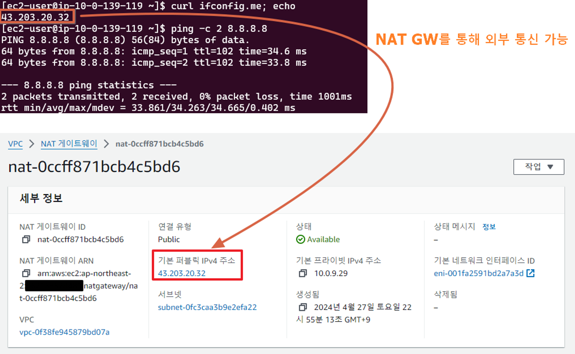This screenshot has width=575, height=354.
Task: Open eni-001fa2591bd2a7a3d network interface link
Action: [478, 273]
